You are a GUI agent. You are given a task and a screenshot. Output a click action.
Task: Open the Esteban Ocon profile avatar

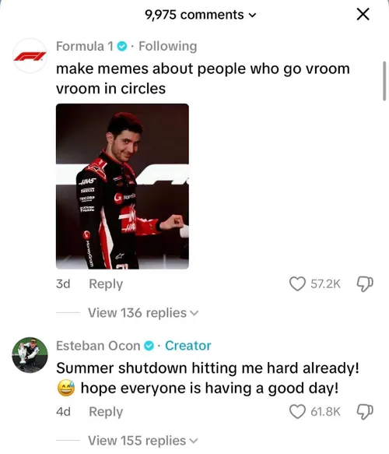pyautogui.click(x=30, y=355)
